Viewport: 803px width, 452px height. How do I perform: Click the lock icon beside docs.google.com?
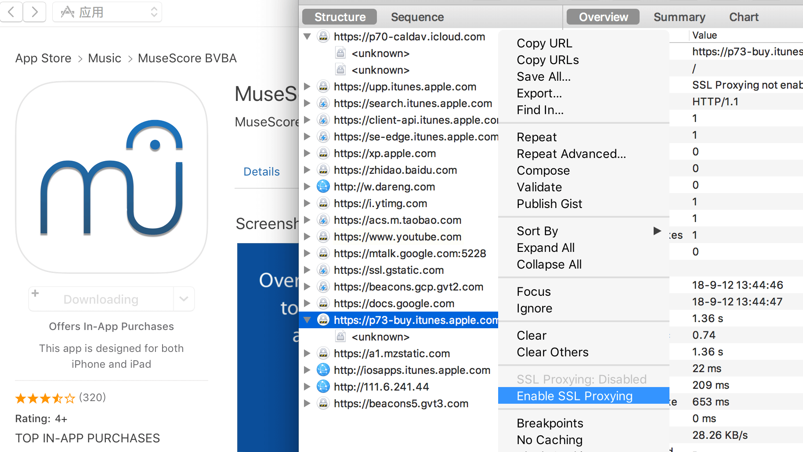click(x=323, y=303)
